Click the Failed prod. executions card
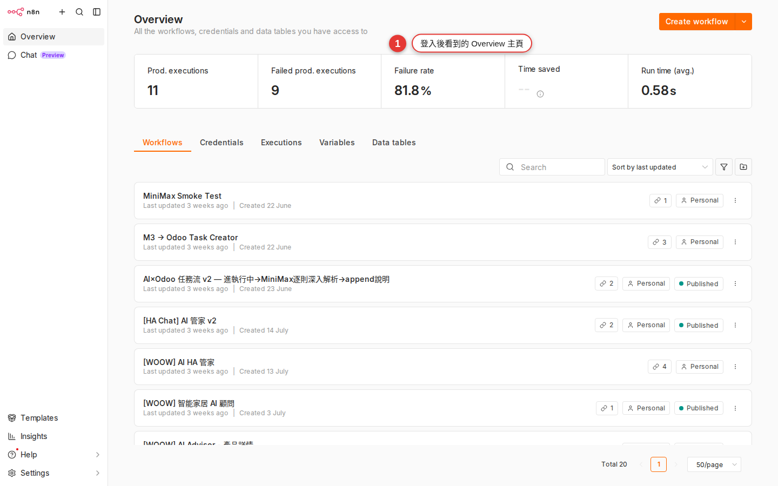778x486 pixels. [319, 81]
